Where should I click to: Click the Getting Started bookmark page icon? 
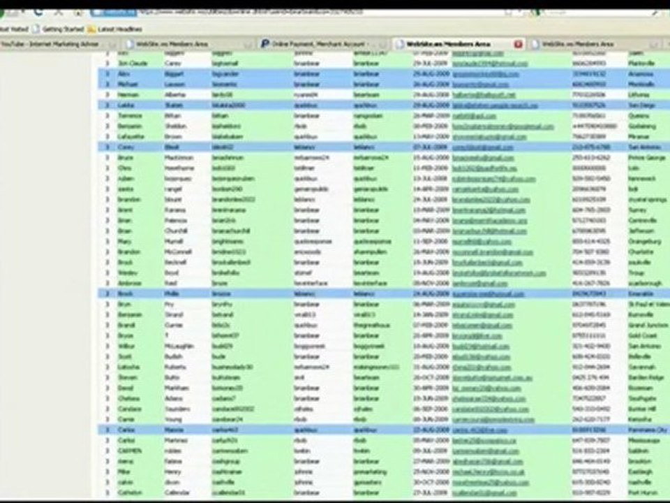[36, 29]
